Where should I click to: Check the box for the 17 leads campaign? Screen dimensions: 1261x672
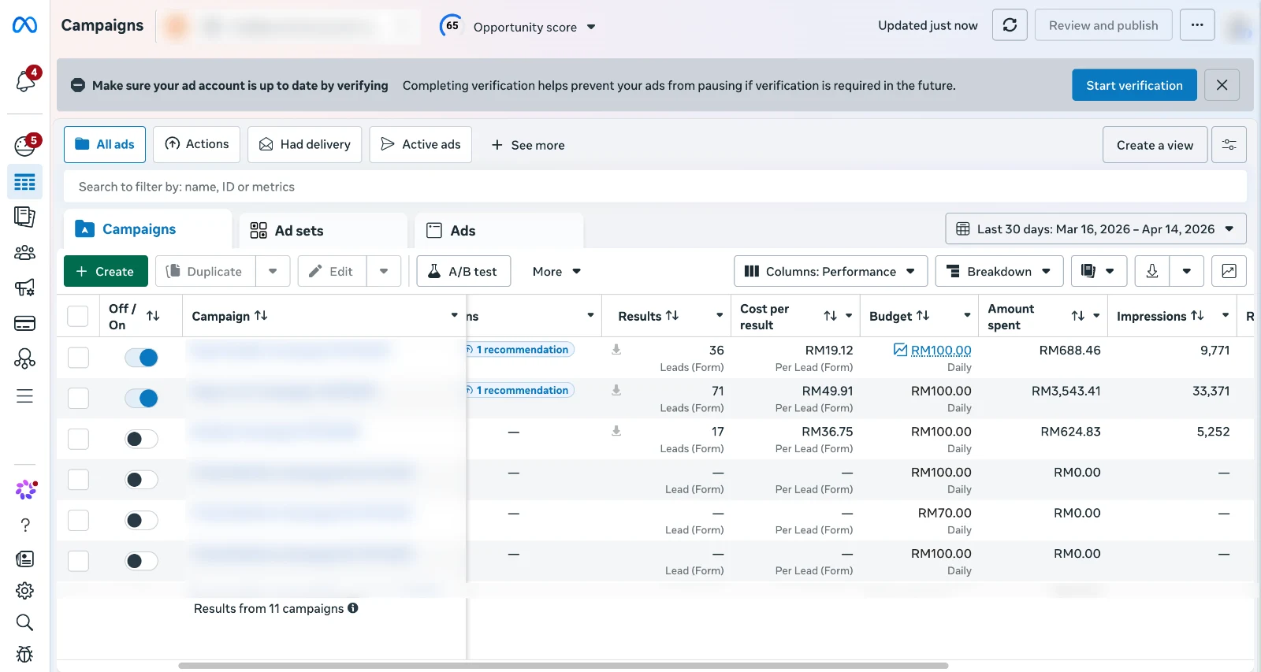coord(78,439)
